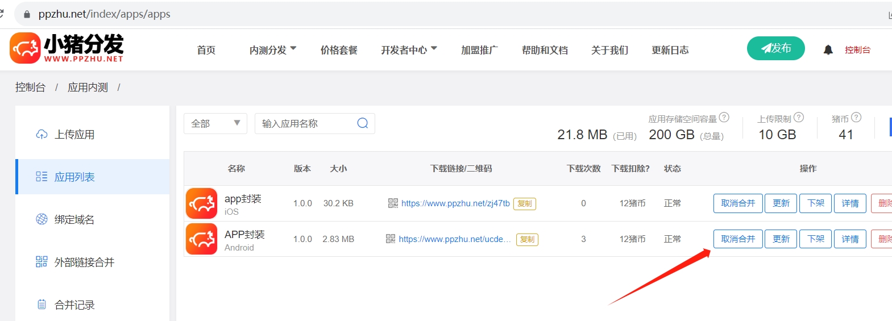Open the 全部 filter dropdown
The width and height of the screenshot is (892, 321).
click(x=215, y=123)
